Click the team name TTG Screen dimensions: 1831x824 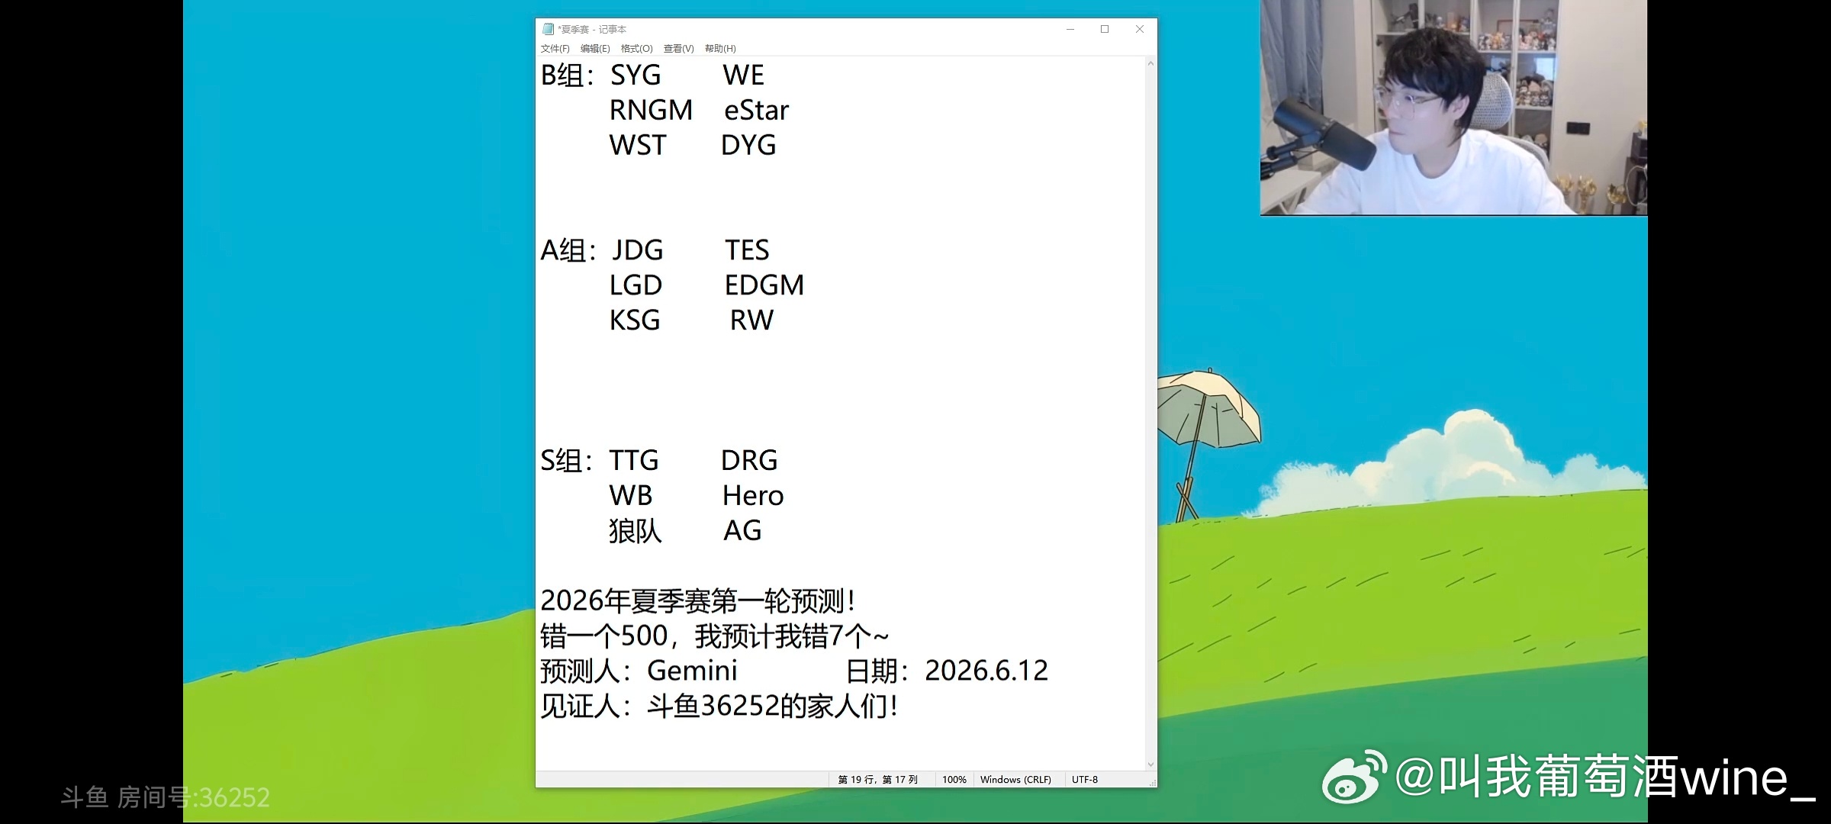pyautogui.click(x=634, y=461)
